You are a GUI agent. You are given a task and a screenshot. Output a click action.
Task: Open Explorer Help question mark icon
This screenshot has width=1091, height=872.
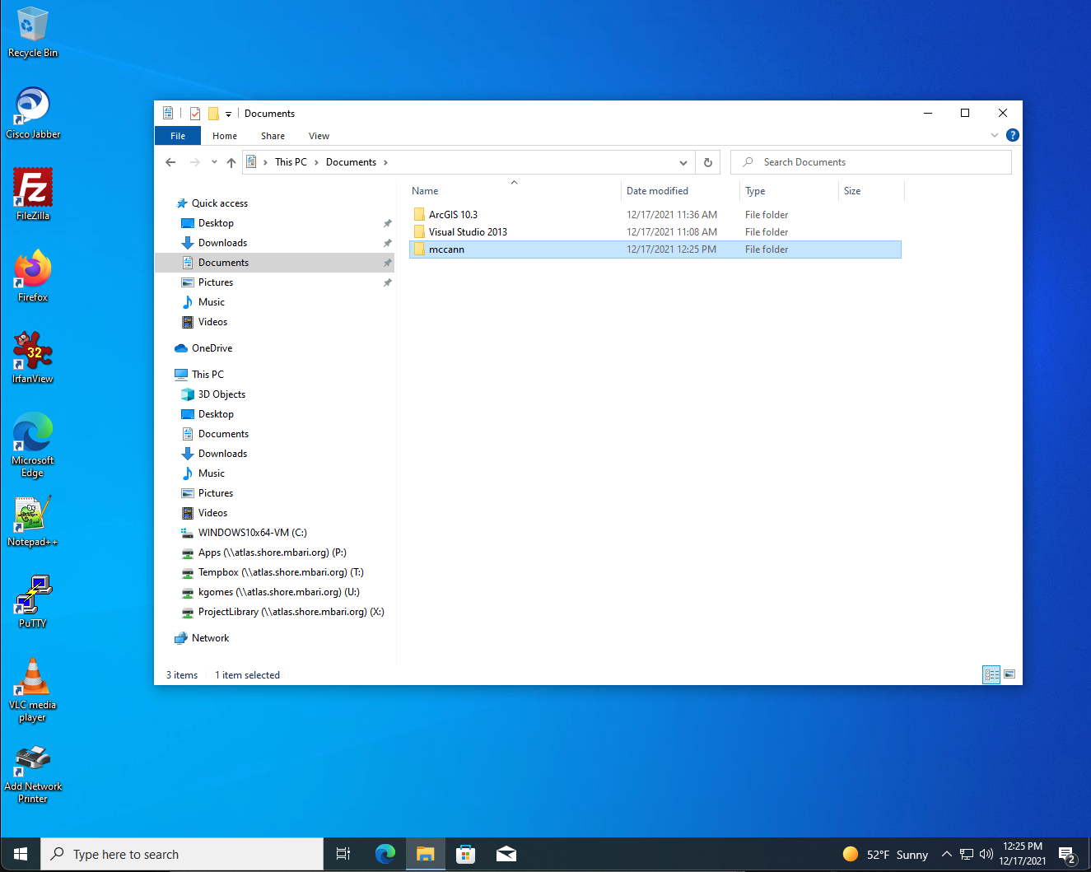click(x=1013, y=135)
